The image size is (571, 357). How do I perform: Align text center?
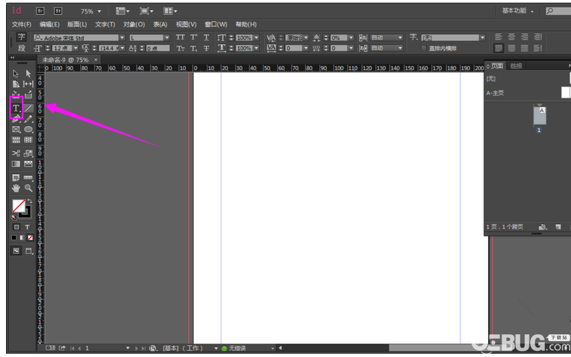point(512,37)
